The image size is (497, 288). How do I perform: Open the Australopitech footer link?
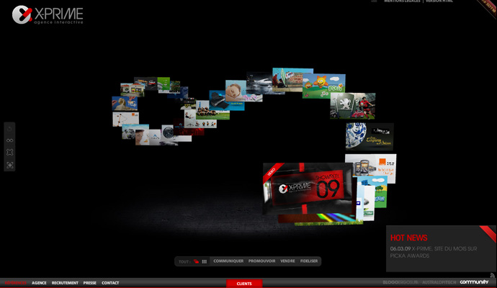[439, 282]
